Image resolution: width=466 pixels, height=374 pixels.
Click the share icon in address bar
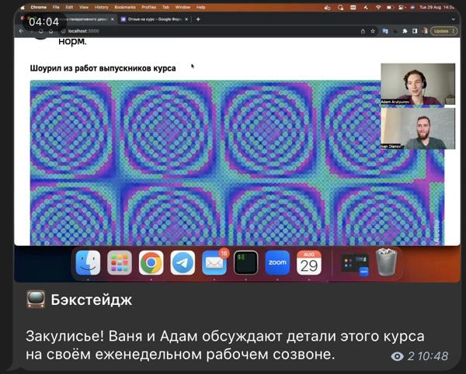(363, 31)
